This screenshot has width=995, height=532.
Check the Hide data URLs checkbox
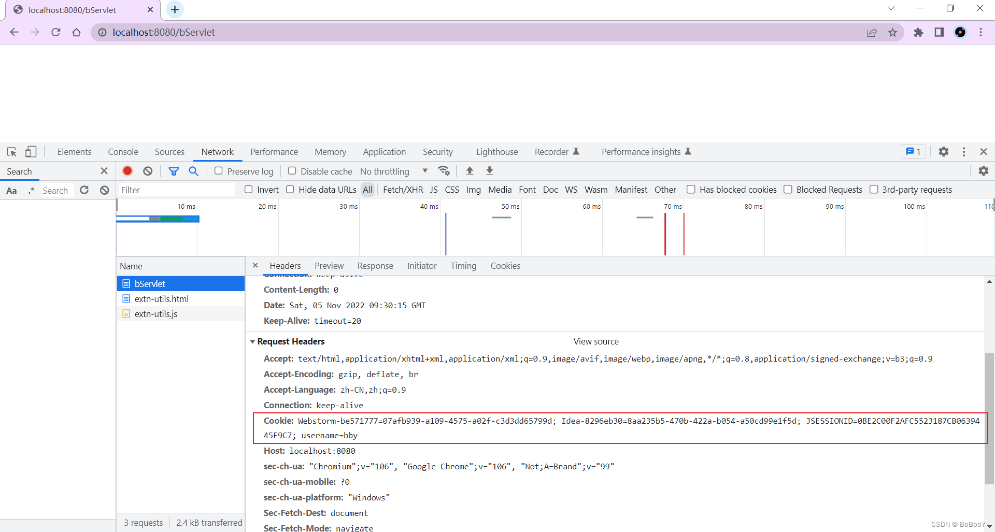pos(290,190)
